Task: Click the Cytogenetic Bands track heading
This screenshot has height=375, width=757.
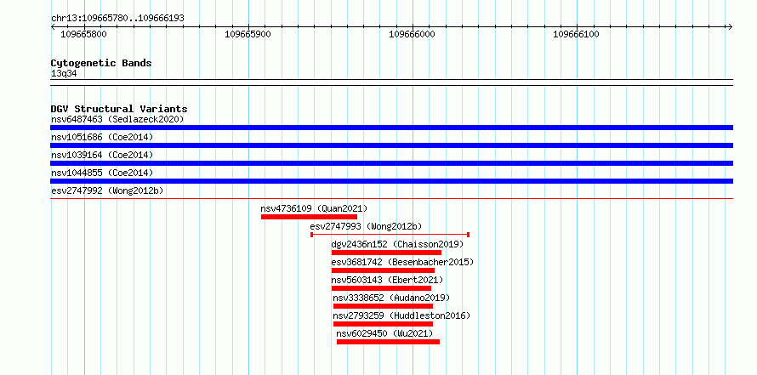Action: coord(101,63)
